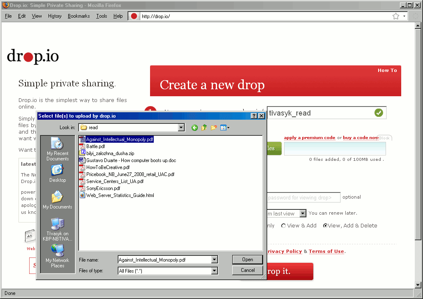Select Against_Intellectual_Monopoly.pdf in the list
The width and height of the screenshot is (423, 299).
pos(117,139)
